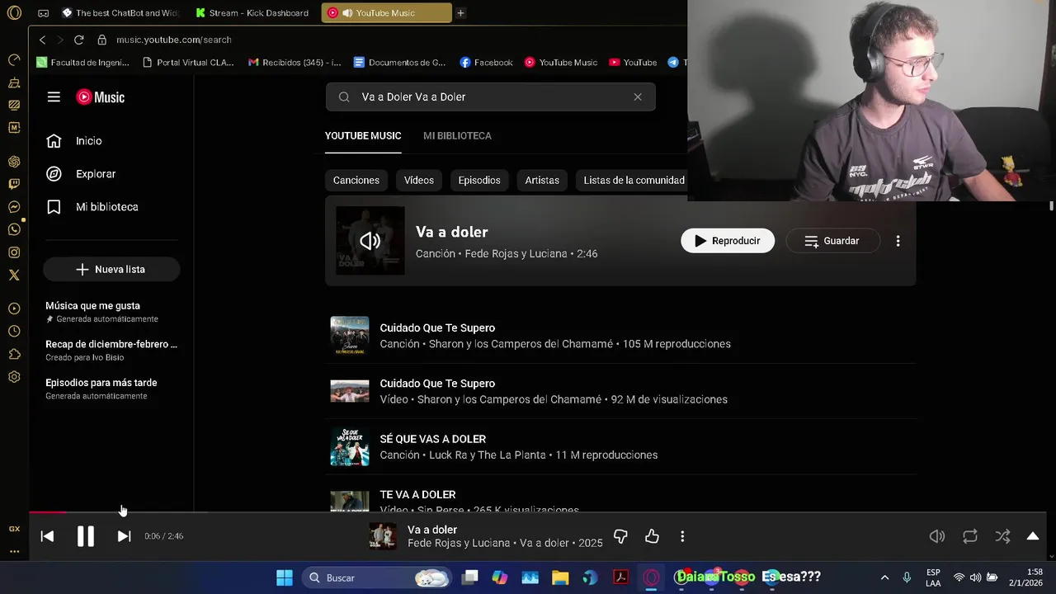
Task: Reload the page
Action: (78, 40)
